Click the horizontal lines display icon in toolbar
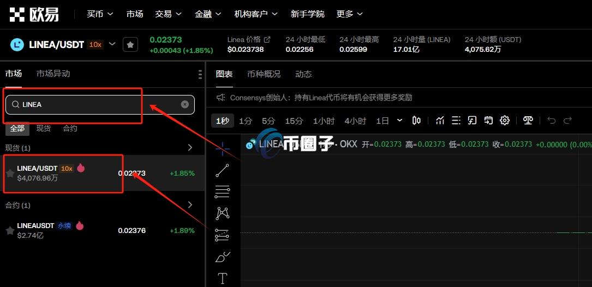 pos(456,121)
